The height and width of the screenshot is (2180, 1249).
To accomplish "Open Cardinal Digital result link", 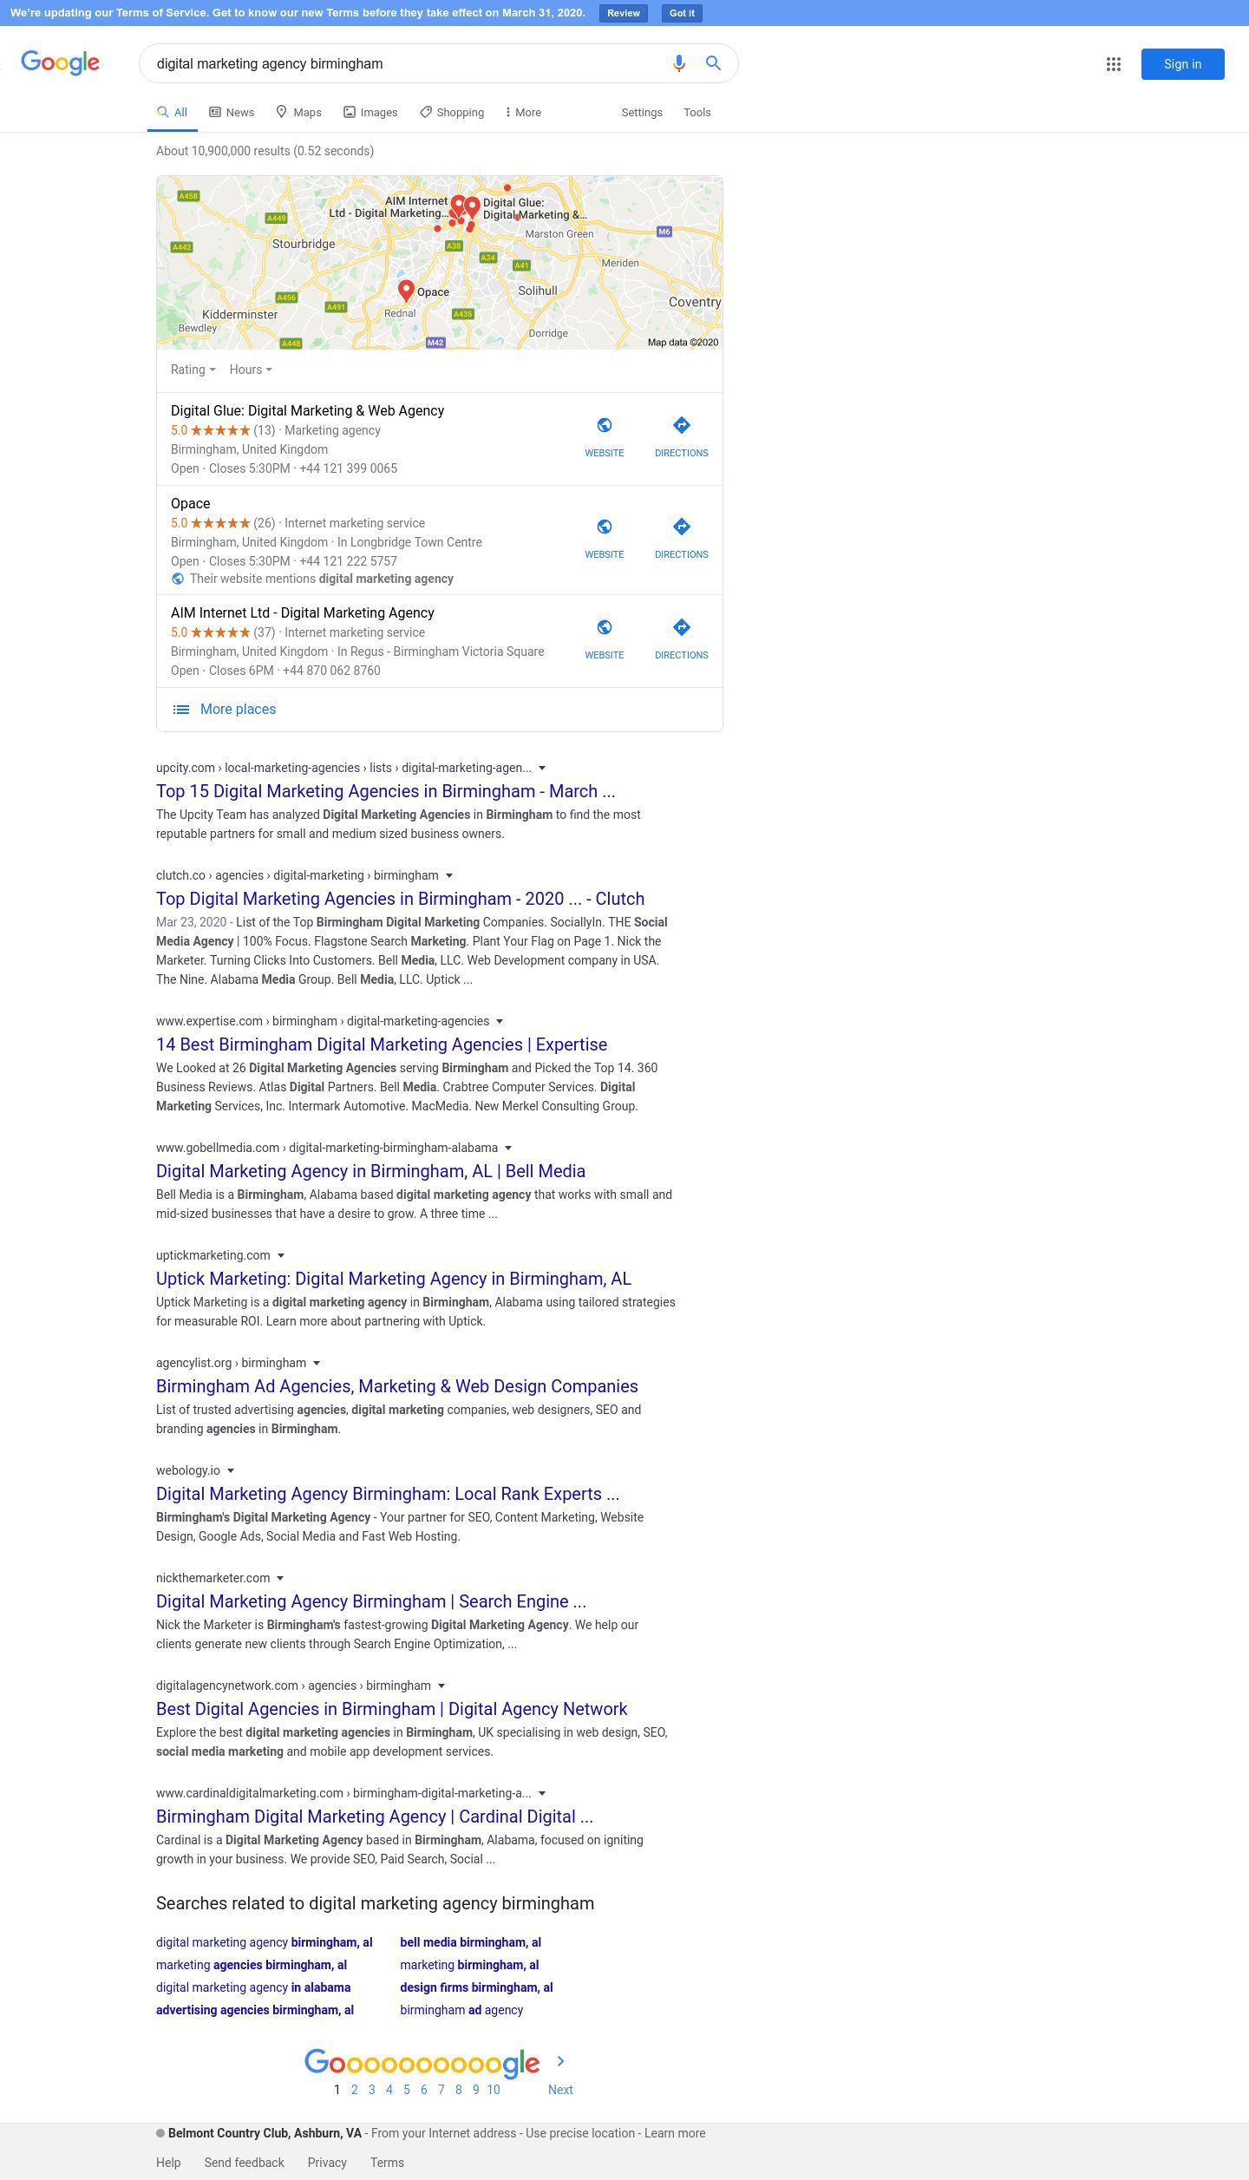I will [375, 1817].
